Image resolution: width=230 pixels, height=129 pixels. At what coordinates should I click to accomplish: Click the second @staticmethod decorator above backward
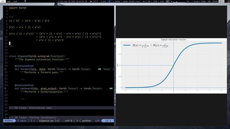click(x=24, y=85)
